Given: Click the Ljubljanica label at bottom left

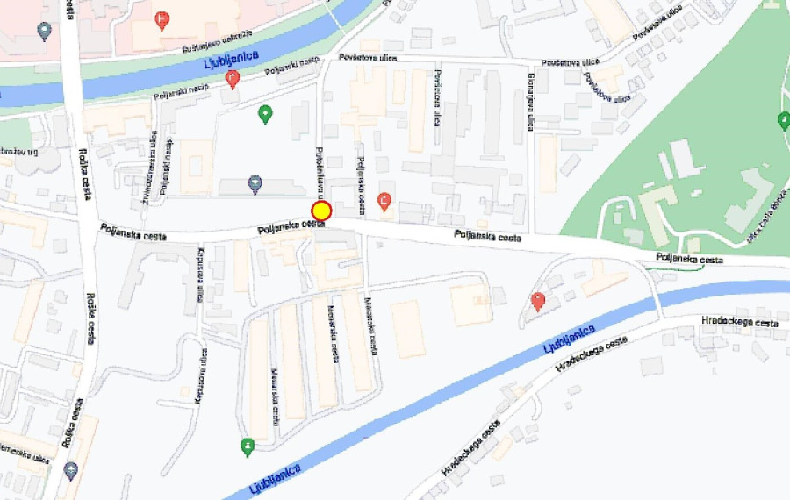Looking at the screenshot, I should click(x=275, y=479).
